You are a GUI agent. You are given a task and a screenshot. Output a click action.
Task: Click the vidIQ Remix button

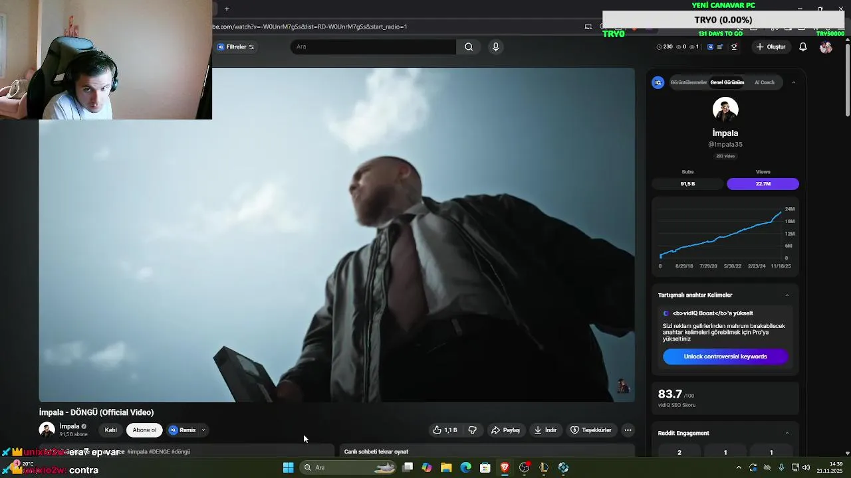(183, 430)
